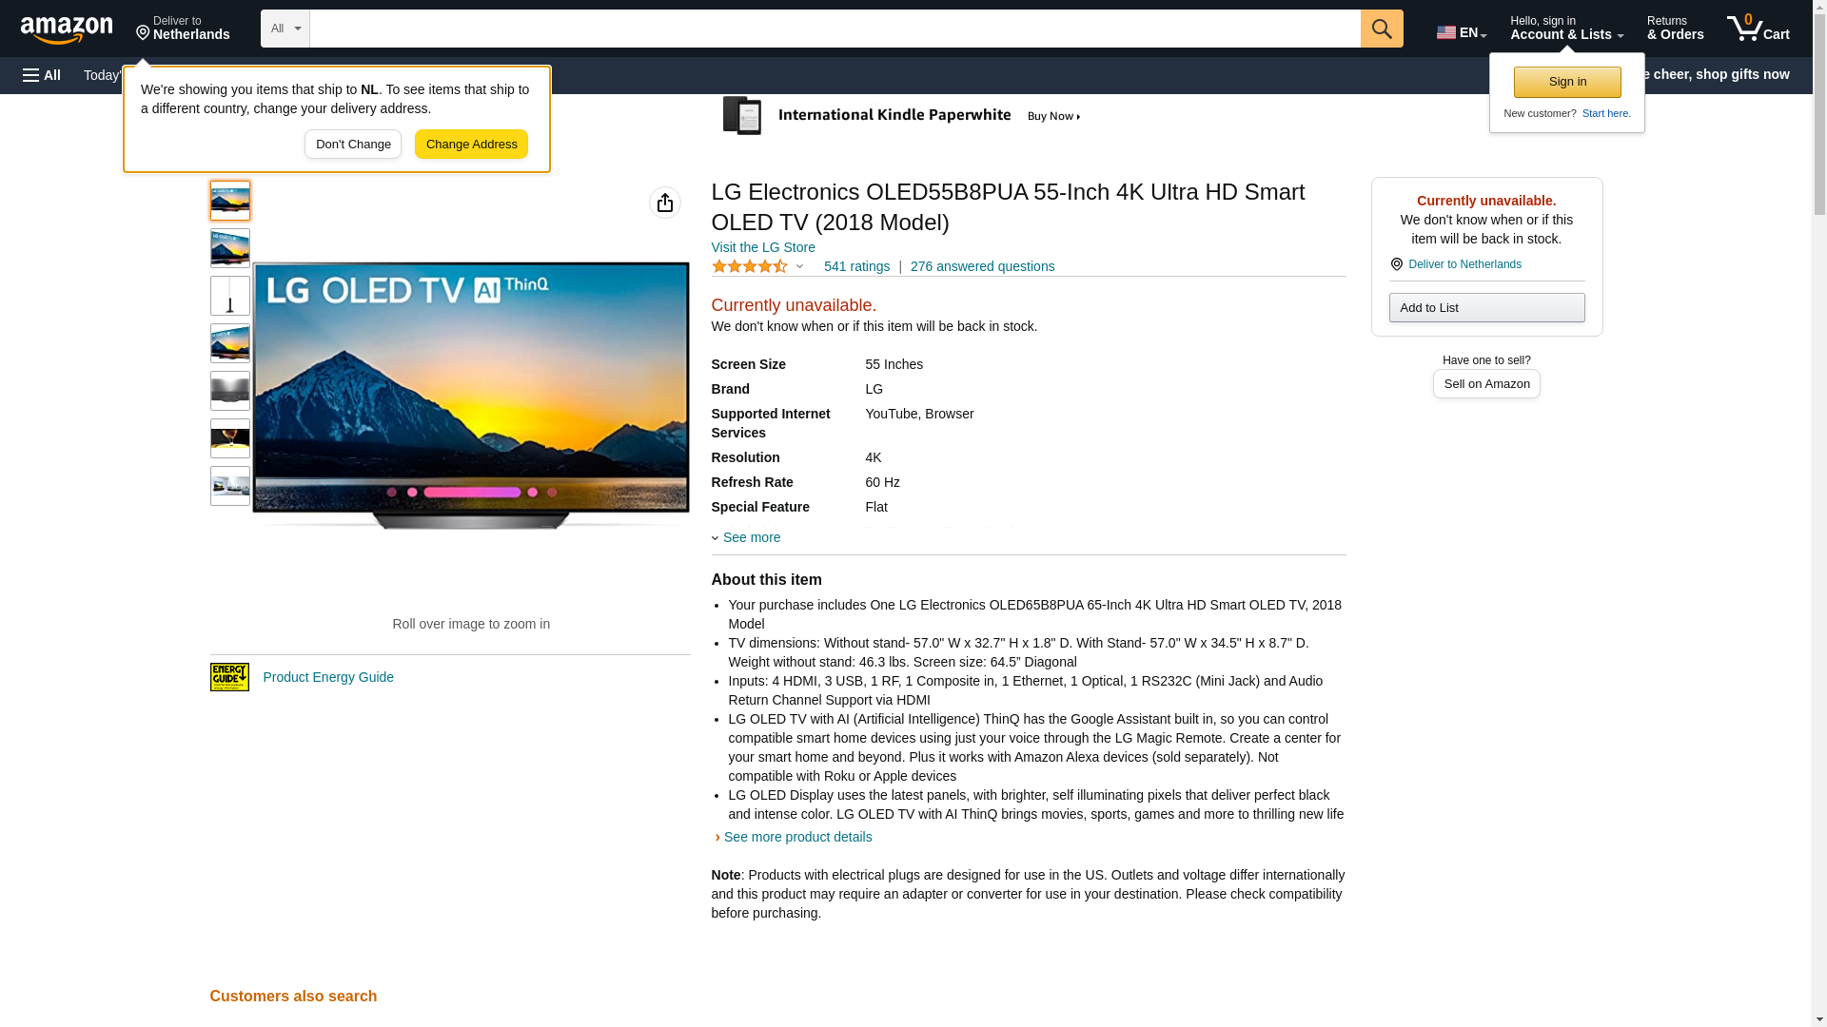This screenshot has width=1827, height=1027.
Task: Click the Deliver to Netherlands location in the header
Action: click(183, 29)
